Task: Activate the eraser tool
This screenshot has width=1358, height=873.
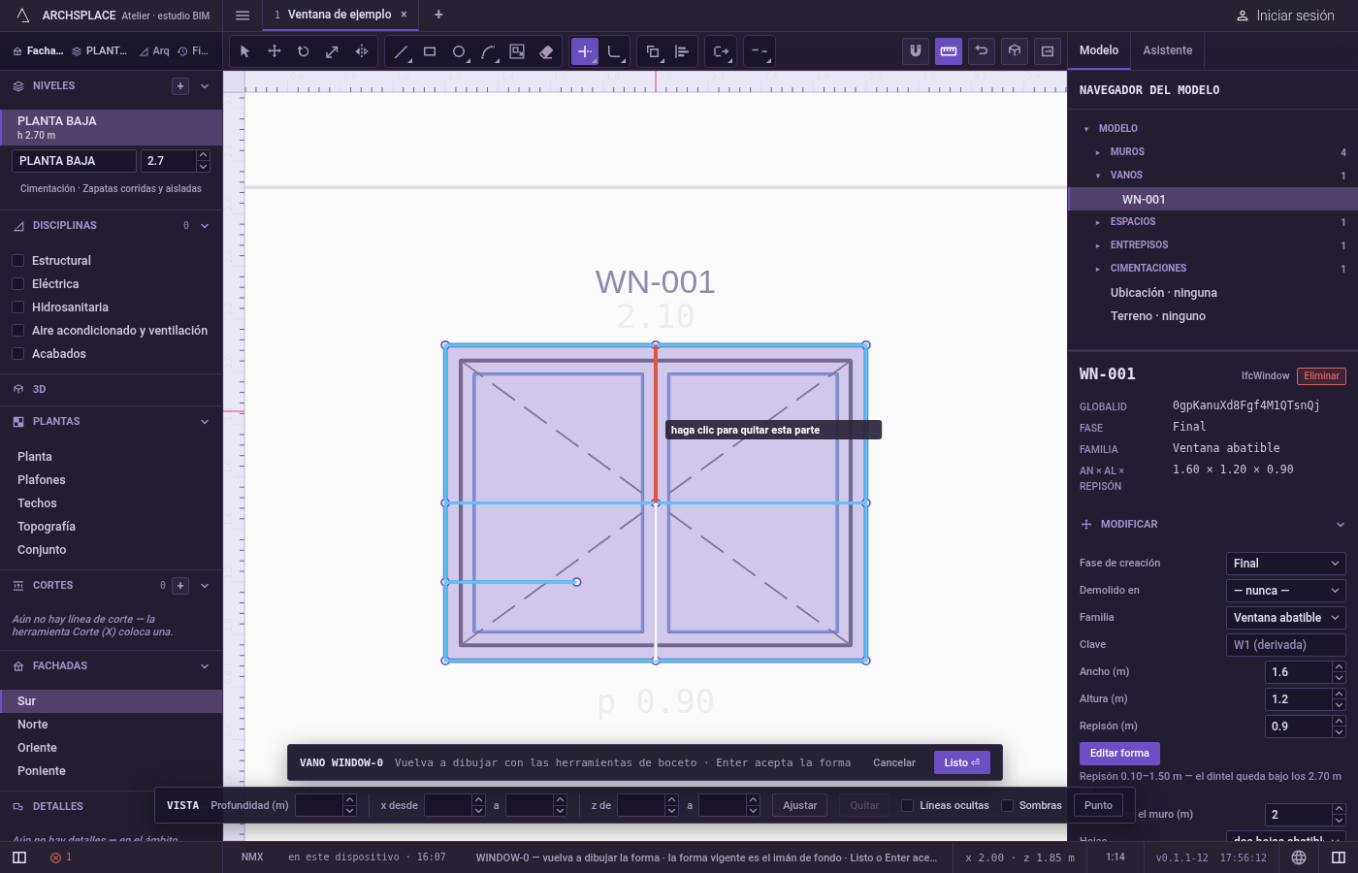Action: [x=546, y=51]
